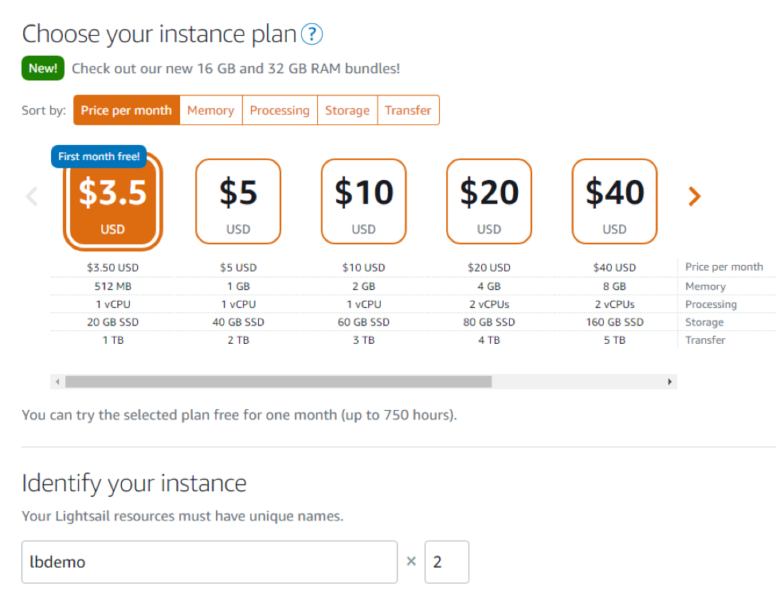Switch sorting to Processing
The width and height of the screenshot is (776, 597).
click(x=280, y=110)
